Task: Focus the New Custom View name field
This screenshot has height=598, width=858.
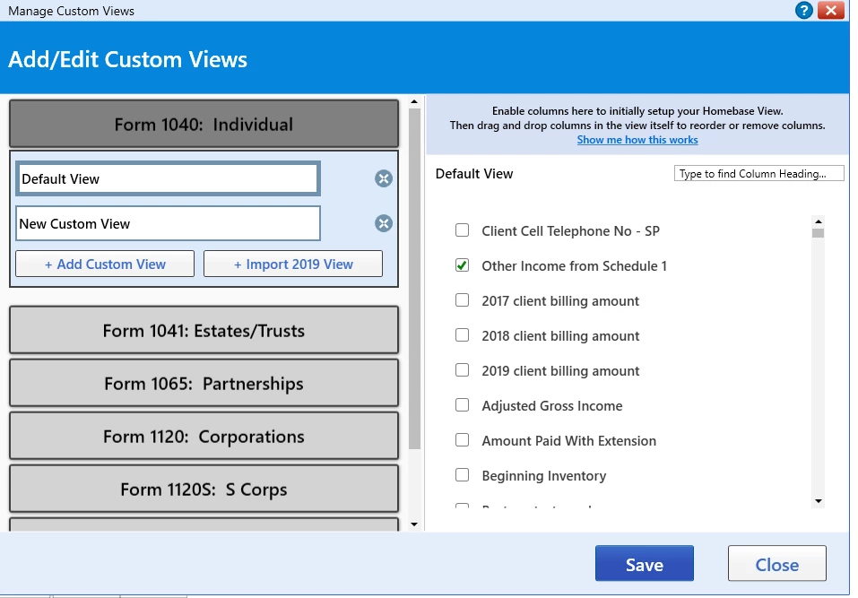Action: point(168,223)
